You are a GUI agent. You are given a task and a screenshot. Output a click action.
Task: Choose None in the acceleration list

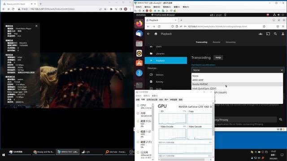pyautogui.click(x=237, y=76)
